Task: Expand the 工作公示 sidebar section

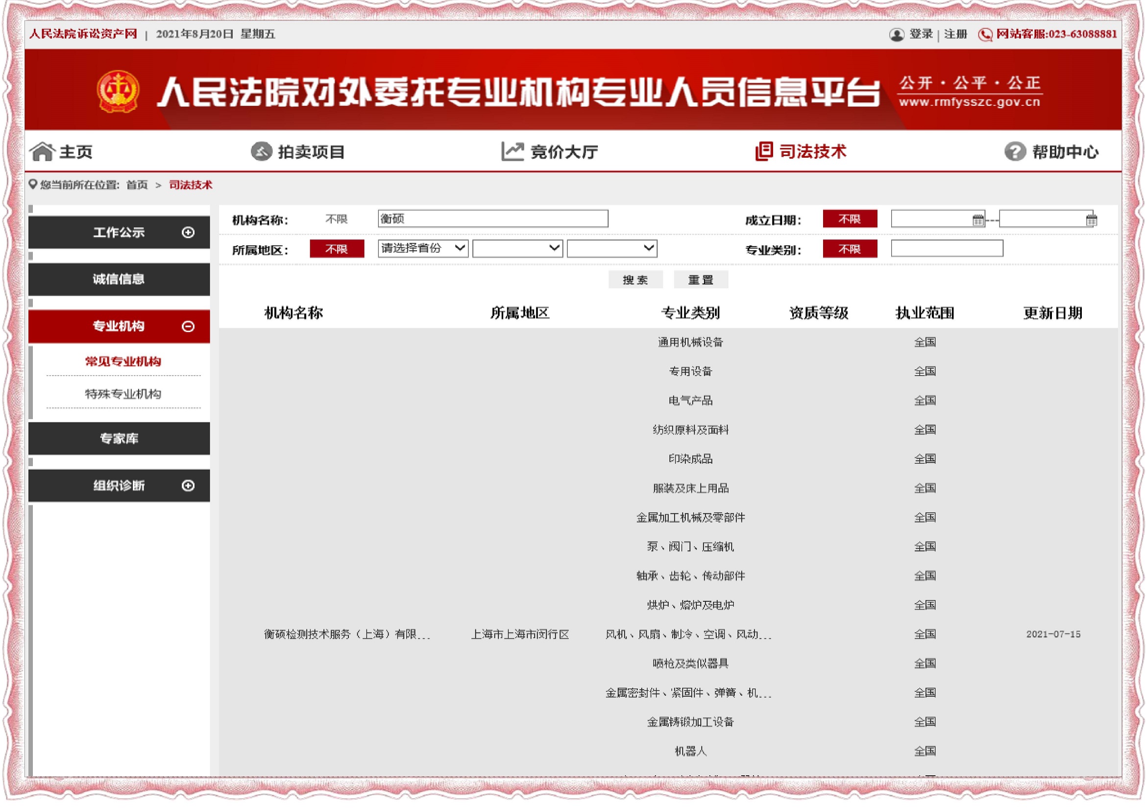Action: click(x=188, y=232)
